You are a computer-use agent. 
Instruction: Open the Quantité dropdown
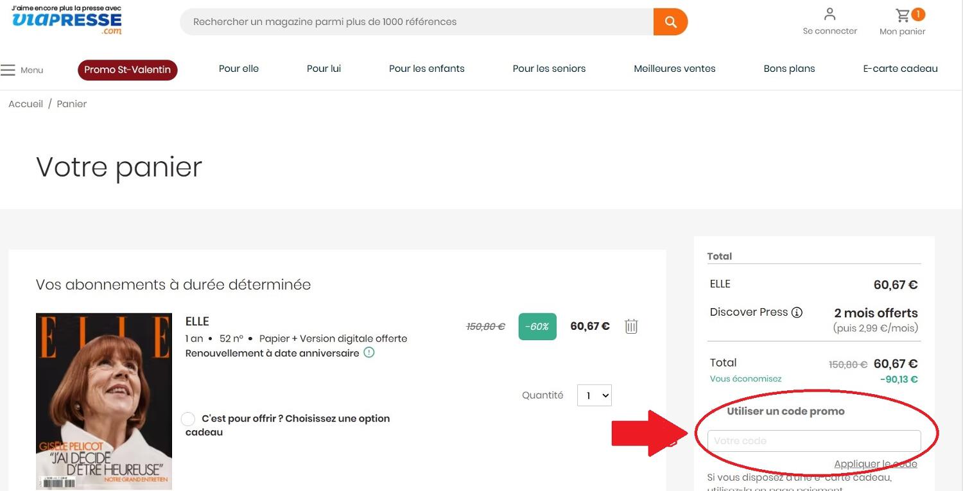(594, 395)
